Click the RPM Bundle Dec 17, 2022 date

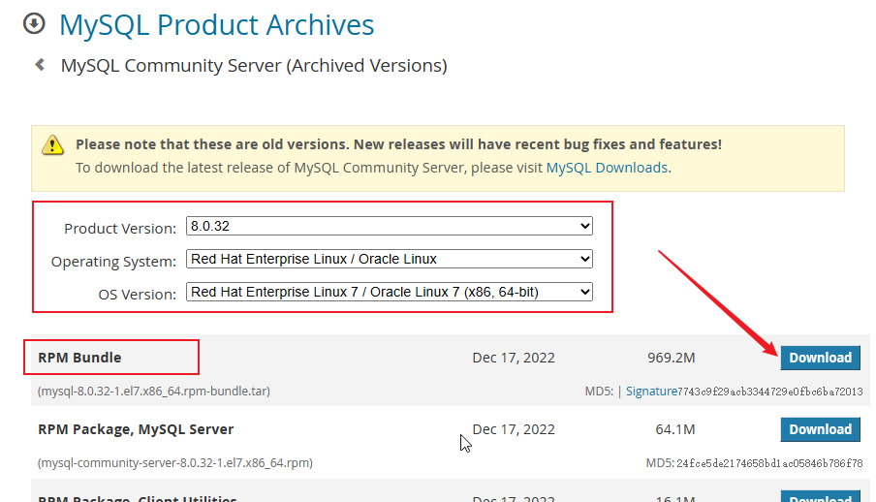pos(514,358)
